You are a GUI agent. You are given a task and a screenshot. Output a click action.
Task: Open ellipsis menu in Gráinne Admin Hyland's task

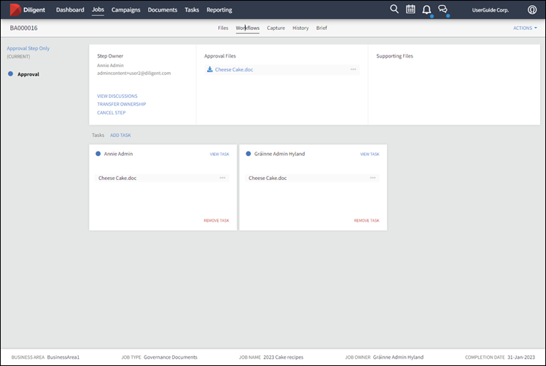coord(373,178)
